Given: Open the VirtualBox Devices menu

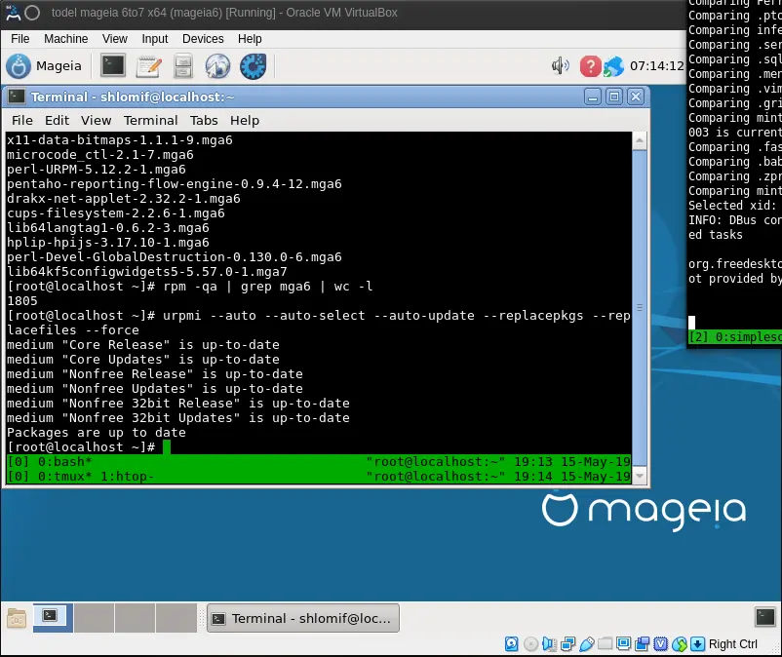Looking at the screenshot, I should 203,39.
